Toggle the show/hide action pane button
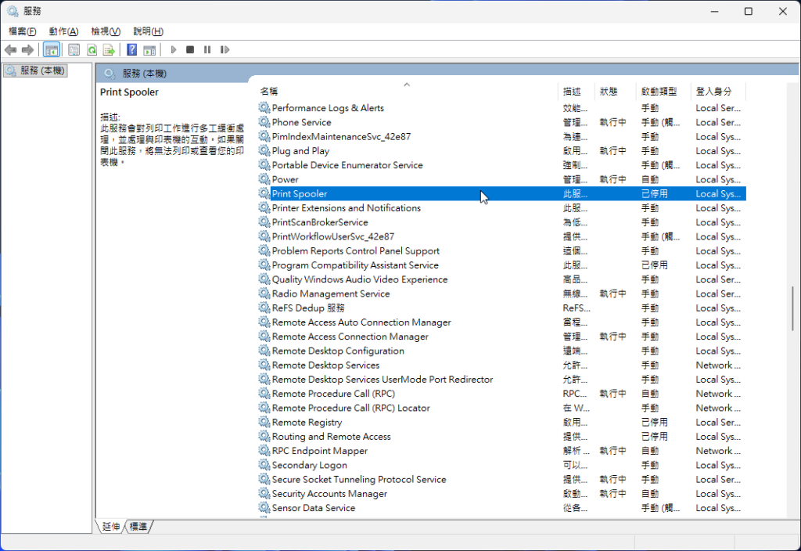Viewport: 801px width, 551px height. tap(149, 50)
